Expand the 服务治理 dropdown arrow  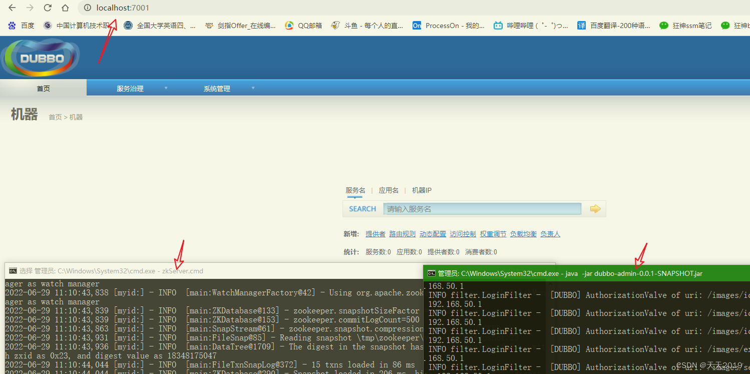pyautogui.click(x=166, y=88)
